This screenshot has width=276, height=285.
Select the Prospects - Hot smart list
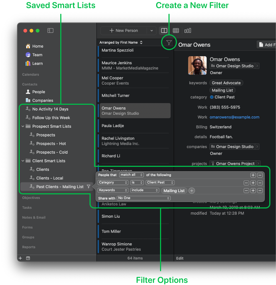tap(48, 144)
